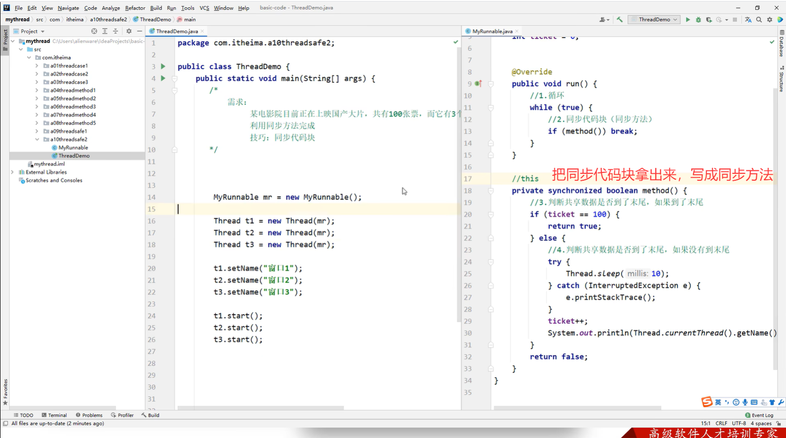Open IDE settings gear in top toolbar

[x=769, y=20]
